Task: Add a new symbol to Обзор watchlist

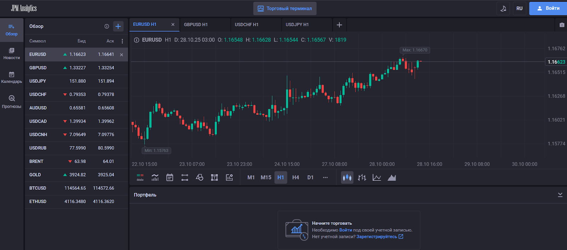Action: coord(118,26)
